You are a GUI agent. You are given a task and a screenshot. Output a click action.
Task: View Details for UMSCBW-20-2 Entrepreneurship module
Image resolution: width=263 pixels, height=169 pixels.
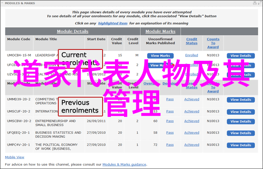tap(241, 122)
